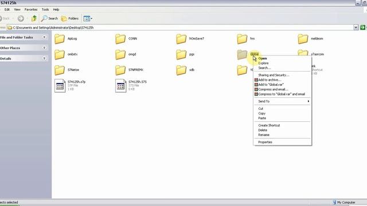Screen dimensions: 367x206
Task: Select the CONN folder icon
Action: click(x=120, y=39)
